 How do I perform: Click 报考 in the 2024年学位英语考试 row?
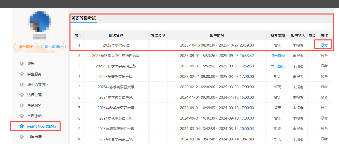tap(324, 97)
